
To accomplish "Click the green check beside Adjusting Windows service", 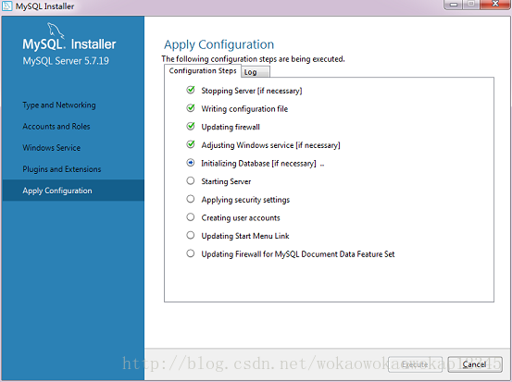I will 191,144.
